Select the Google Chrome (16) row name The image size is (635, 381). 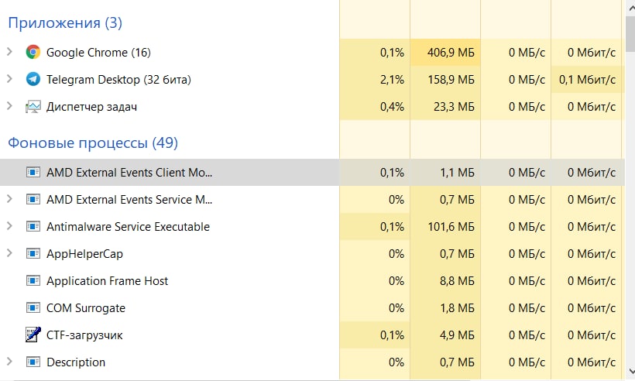98,53
